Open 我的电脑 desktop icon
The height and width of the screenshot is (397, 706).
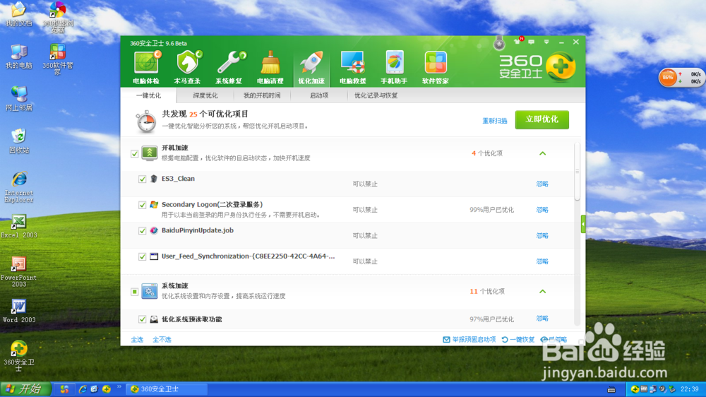click(18, 57)
